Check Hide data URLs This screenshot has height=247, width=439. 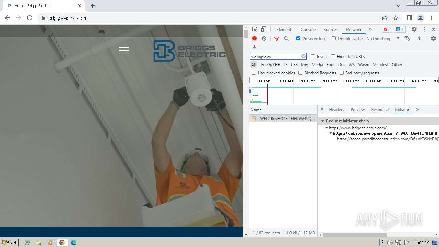[x=333, y=56]
